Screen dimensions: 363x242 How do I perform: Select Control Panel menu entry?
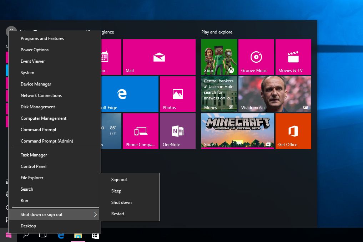pos(34,166)
